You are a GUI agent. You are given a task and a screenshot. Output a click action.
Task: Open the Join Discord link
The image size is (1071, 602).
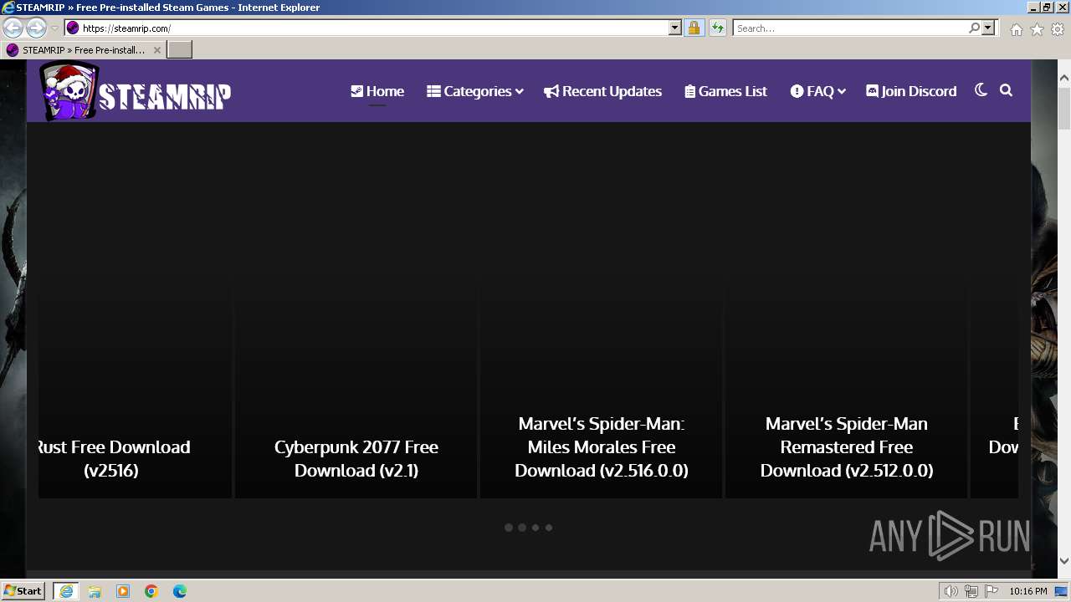[x=911, y=91]
